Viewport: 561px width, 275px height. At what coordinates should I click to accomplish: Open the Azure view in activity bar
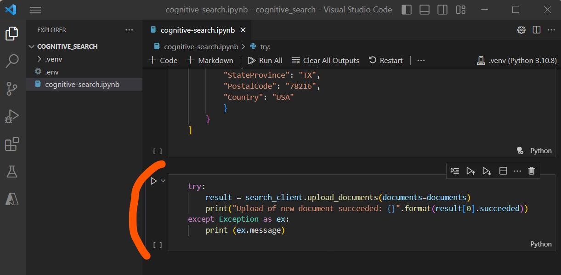(12, 199)
